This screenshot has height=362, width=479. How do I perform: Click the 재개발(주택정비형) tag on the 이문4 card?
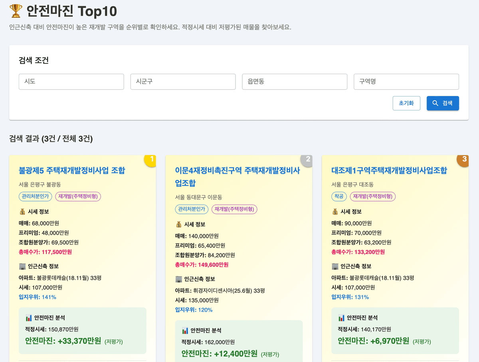tap(234, 209)
